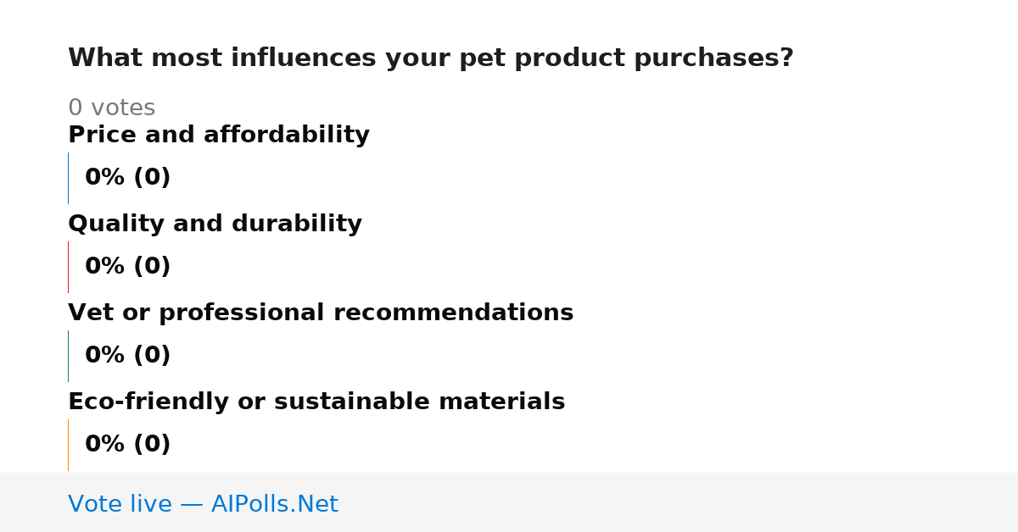Click the poll question heading
The width and height of the screenshot is (1018, 532).
[x=431, y=58]
